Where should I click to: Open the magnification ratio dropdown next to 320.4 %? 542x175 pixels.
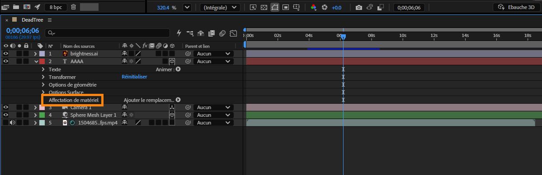[187, 7]
